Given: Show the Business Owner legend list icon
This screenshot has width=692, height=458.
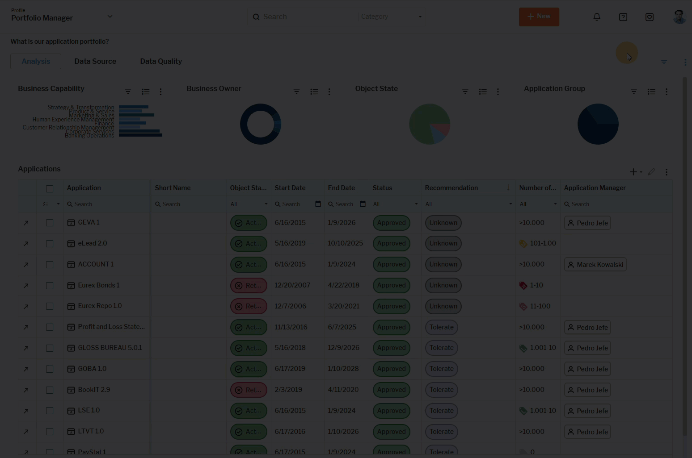Looking at the screenshot, I should [314, 92].
